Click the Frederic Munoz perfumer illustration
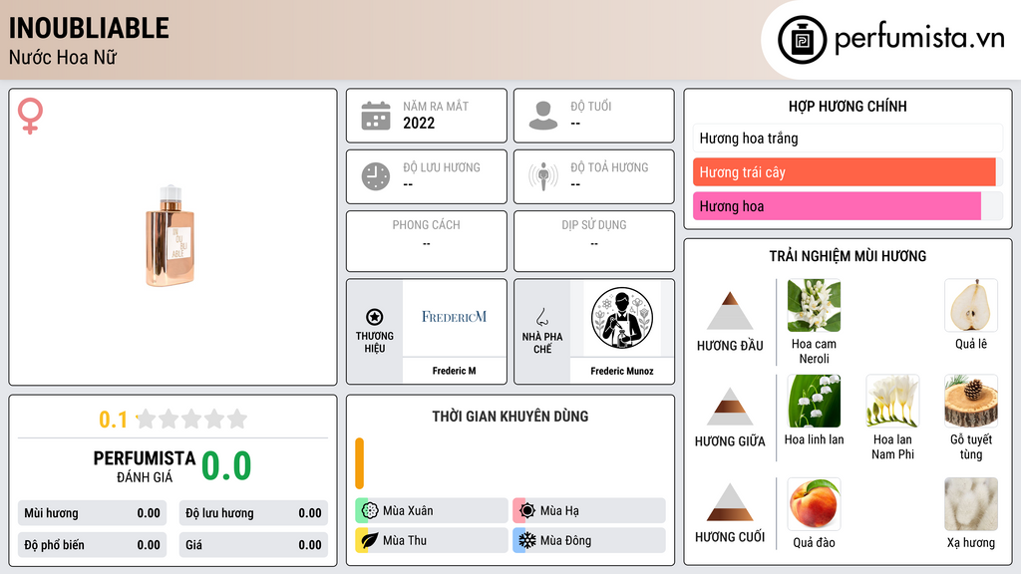The width and height of the screenshot is (1021, 574). pyautogui.click(x=622, y=318)
